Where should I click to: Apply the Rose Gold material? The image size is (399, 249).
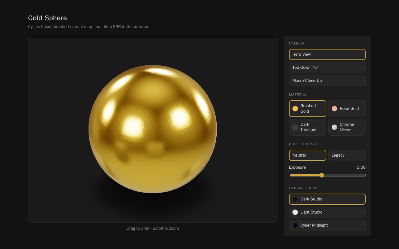coord(347,109)
